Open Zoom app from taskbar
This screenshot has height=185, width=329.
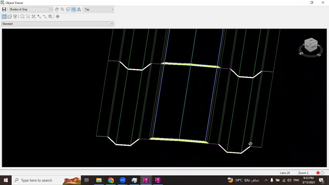(x=123, y=180)
